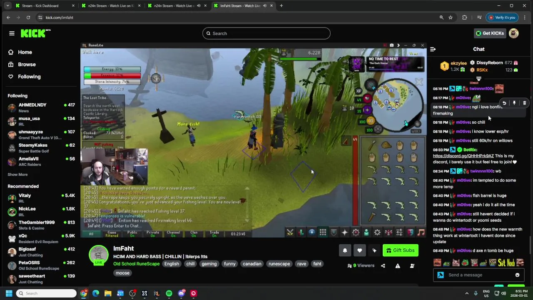This screenshot has height=300, width=533.
Task: Open the music player tab in game
Action: (x=421, y=232)
